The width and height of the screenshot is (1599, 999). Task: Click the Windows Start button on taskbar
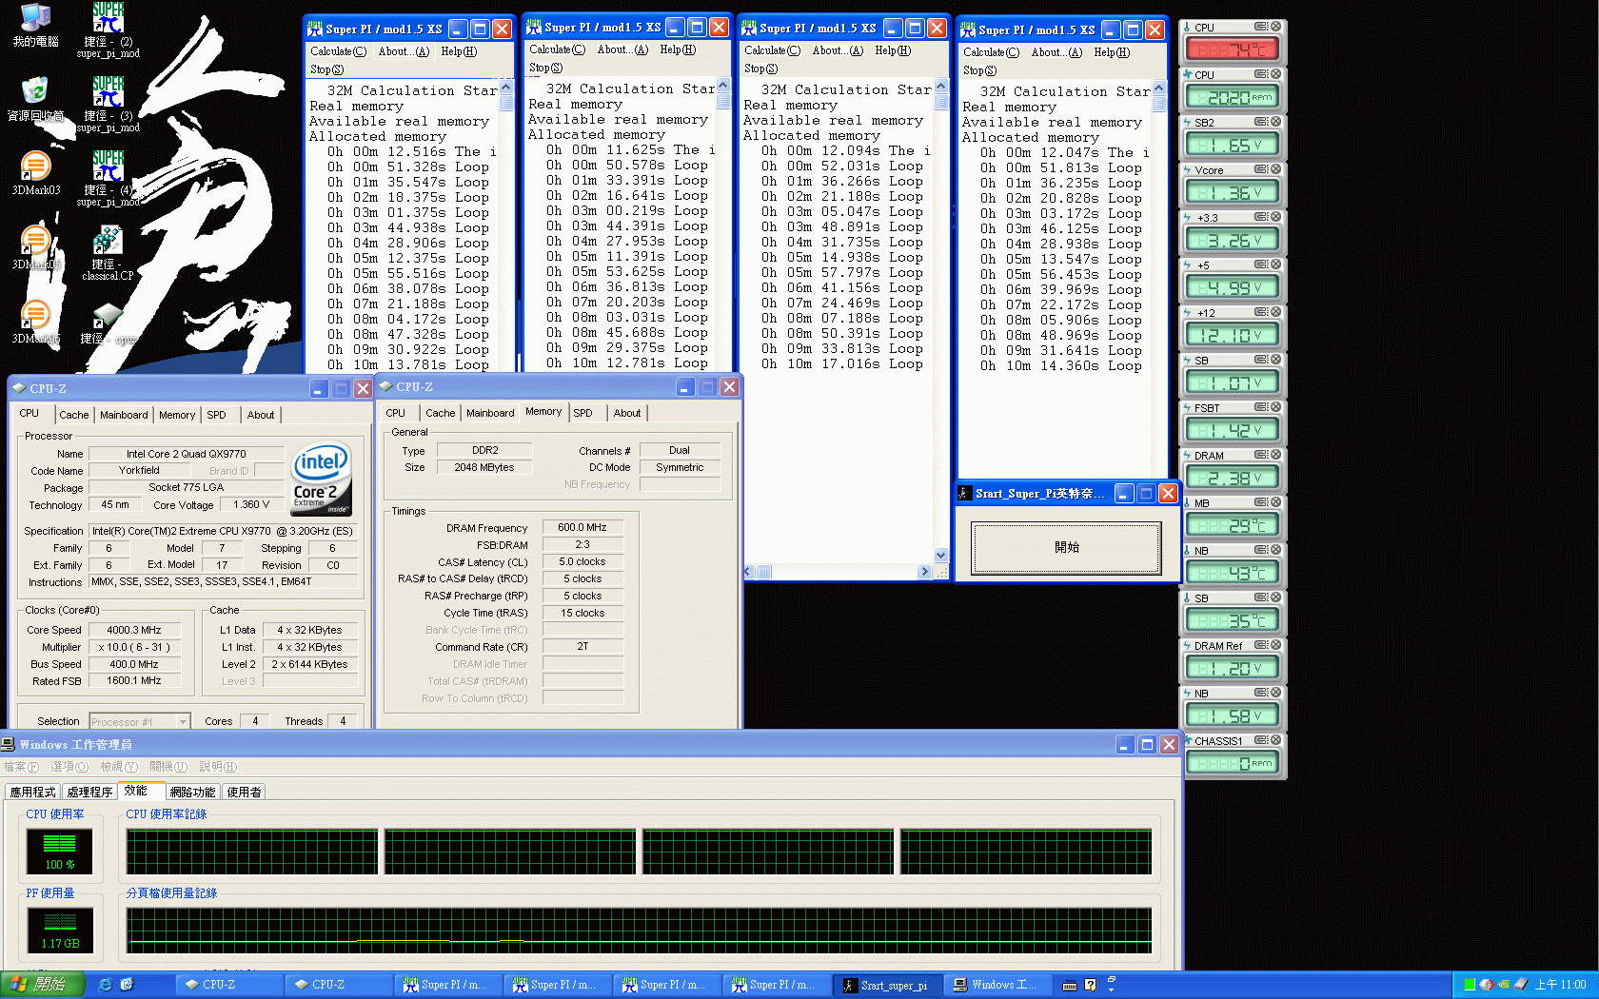43,985
